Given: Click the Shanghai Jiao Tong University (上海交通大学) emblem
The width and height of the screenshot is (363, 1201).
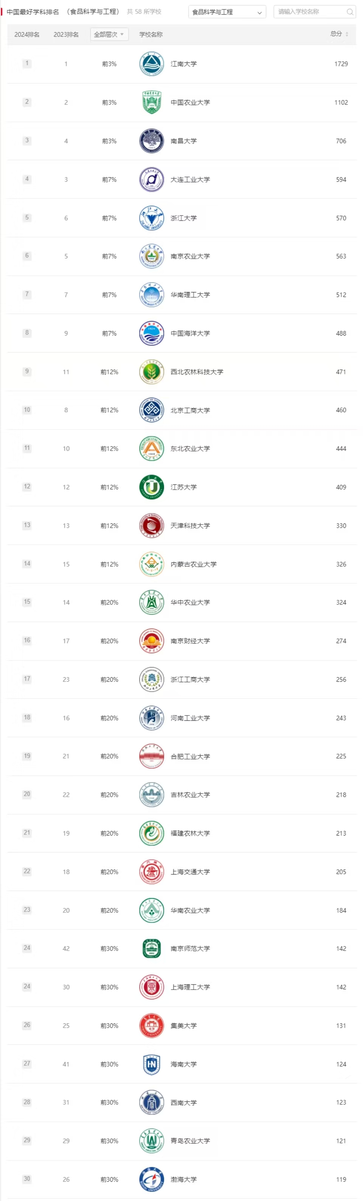Looking at the screenshot, I should click(151, 872).
